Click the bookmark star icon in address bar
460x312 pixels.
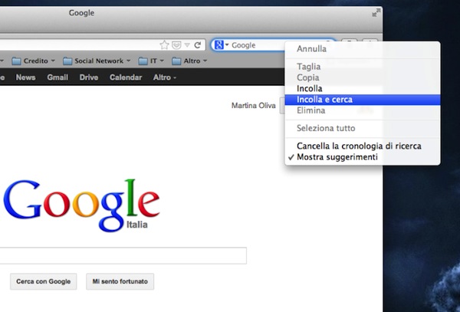(164, 45)
